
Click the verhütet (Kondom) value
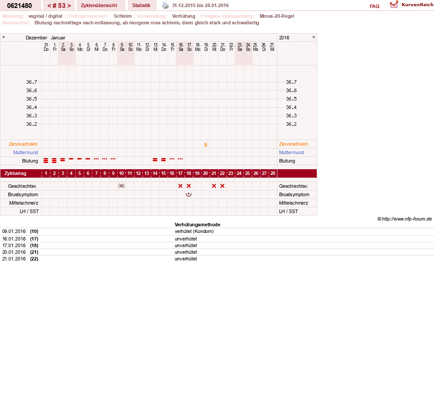click(x=194, y=231)
